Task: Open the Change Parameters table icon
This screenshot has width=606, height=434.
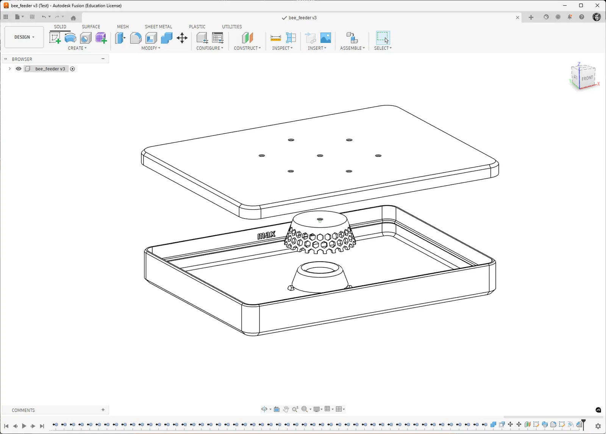Action: (218, 38)
